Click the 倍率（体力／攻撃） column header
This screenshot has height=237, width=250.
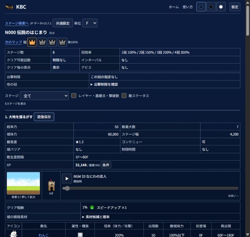[x=119, y=226]
